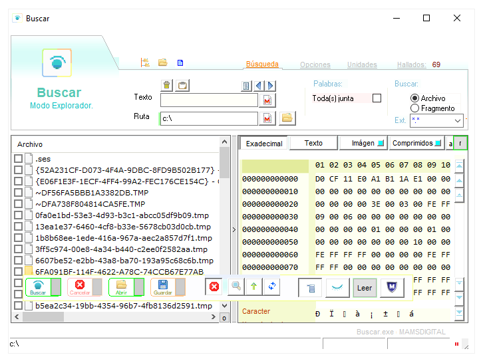Click the gray side toggle on Cancelar button
Viewport: 479px width, 359px height.
(x=97, y=287)
